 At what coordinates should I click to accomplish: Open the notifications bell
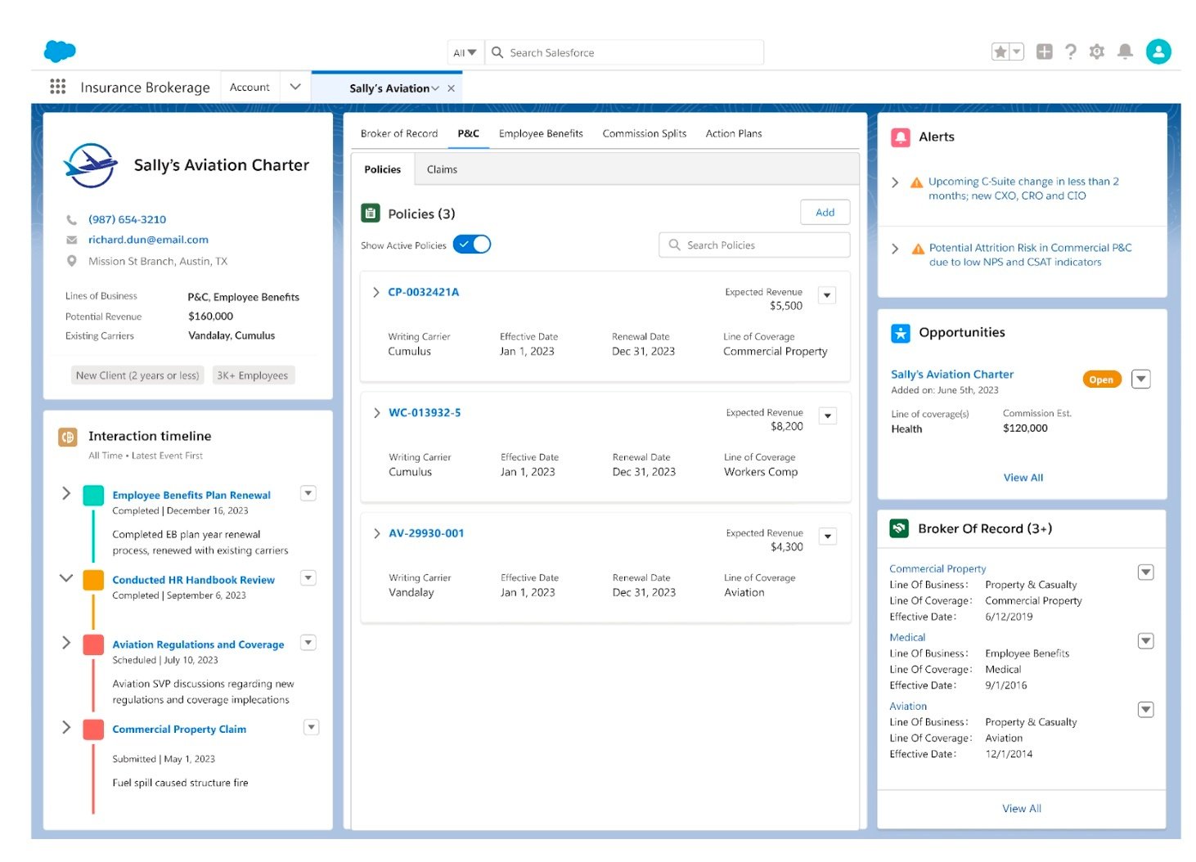(x=1125, y=52)
